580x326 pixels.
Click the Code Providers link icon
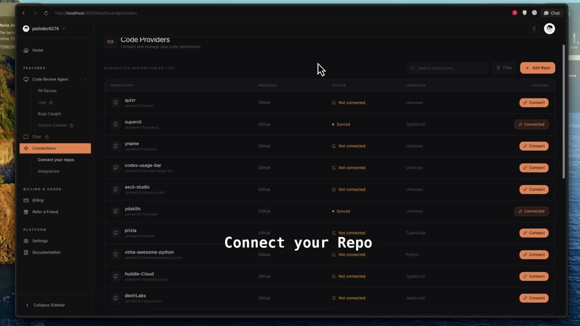click(110, 42)
